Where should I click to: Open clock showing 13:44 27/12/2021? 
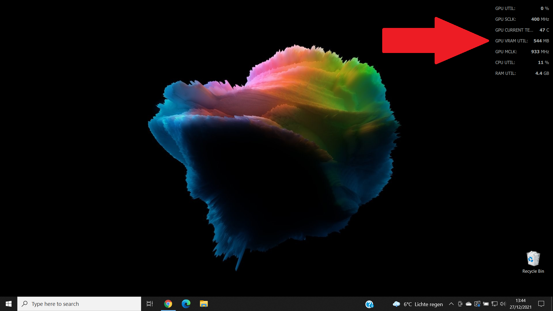point(520,304)
